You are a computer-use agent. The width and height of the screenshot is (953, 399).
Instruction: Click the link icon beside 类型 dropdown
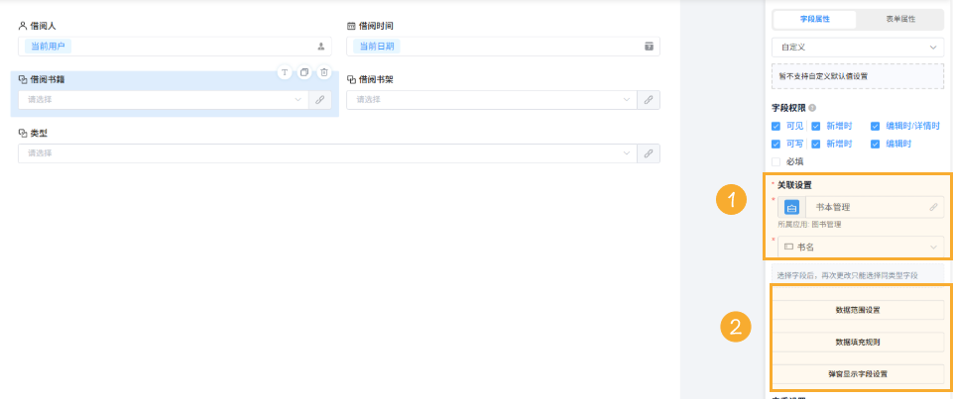click(x=649, y=153)
